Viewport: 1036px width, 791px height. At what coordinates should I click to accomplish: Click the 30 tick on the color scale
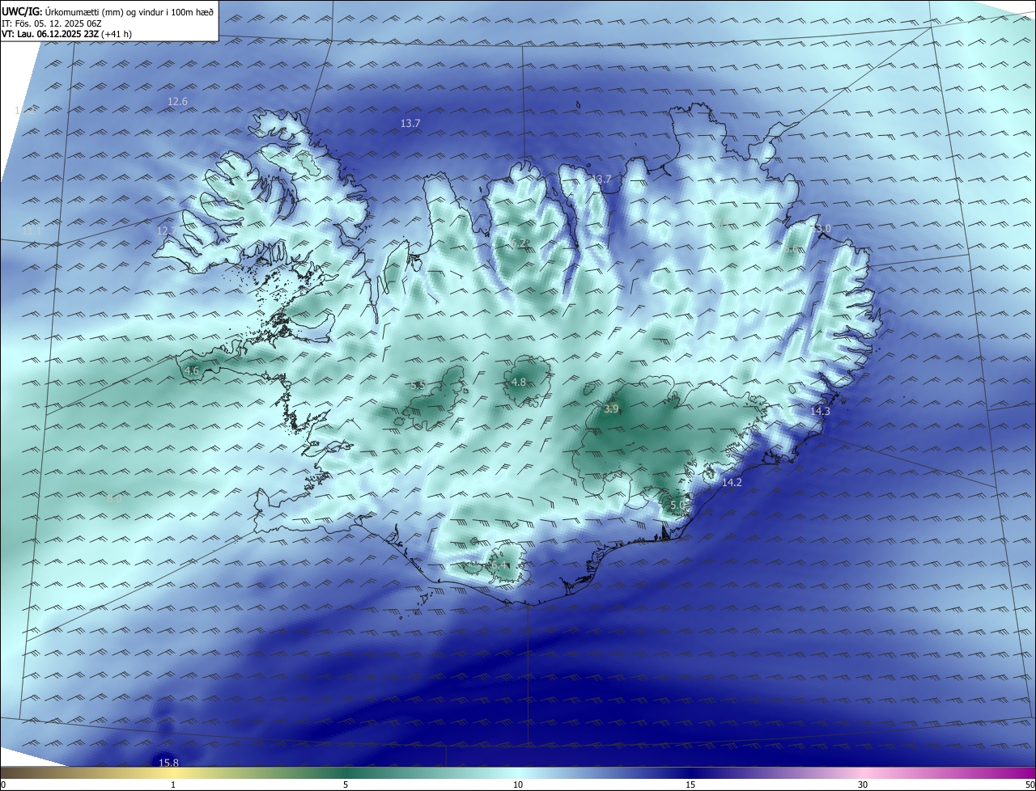[x=863, y=785]
